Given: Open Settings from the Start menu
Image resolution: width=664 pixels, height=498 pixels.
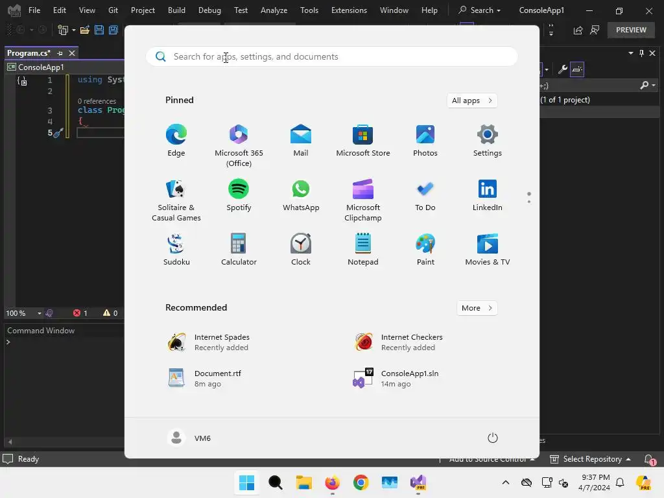Looking at the screenshot, I should tap(488, 141).
